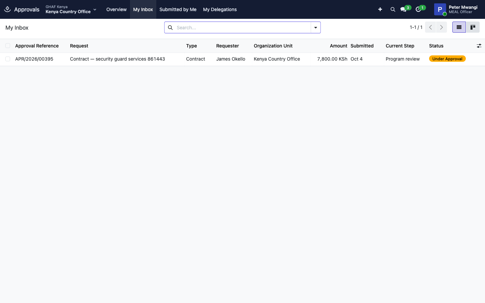The width and height of the screenshot is (485, 303).
Task: Open the optional columns settings icon
Action: click(x=479, y=46)
